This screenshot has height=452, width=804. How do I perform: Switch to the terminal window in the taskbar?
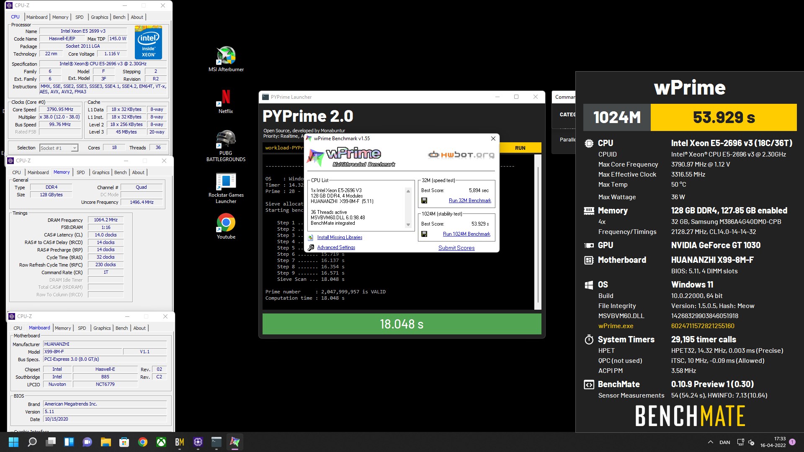pyautogui.click(x=216, y=442)
